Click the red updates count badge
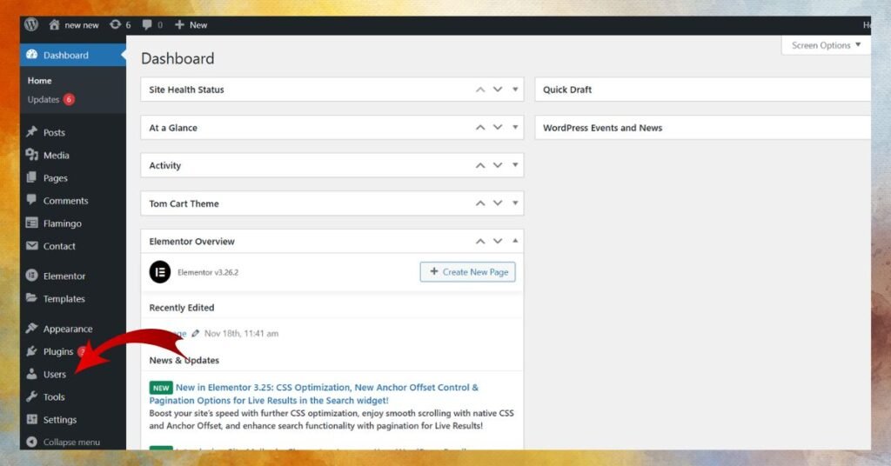The image size is (891, 466). 69,99
